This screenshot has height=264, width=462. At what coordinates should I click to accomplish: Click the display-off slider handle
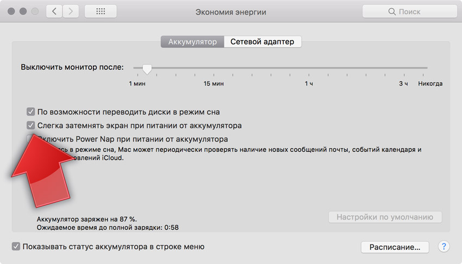click(x=147, y=68)
